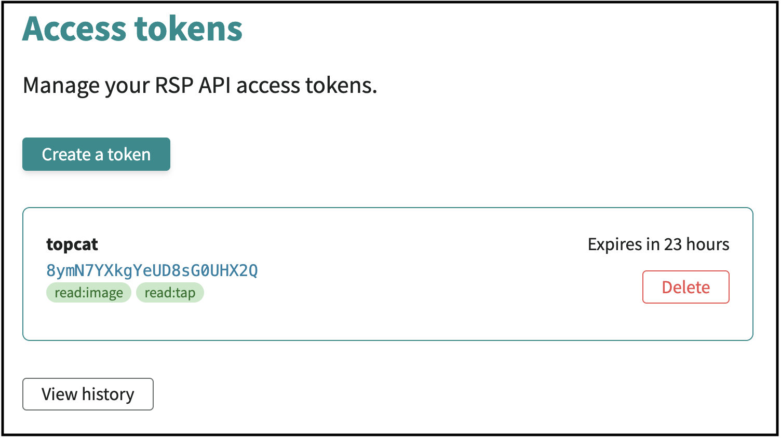This screenshot has width=781, height=438.
Task: View the token change history
Action: pyautogui.click(x=88, y=394)
